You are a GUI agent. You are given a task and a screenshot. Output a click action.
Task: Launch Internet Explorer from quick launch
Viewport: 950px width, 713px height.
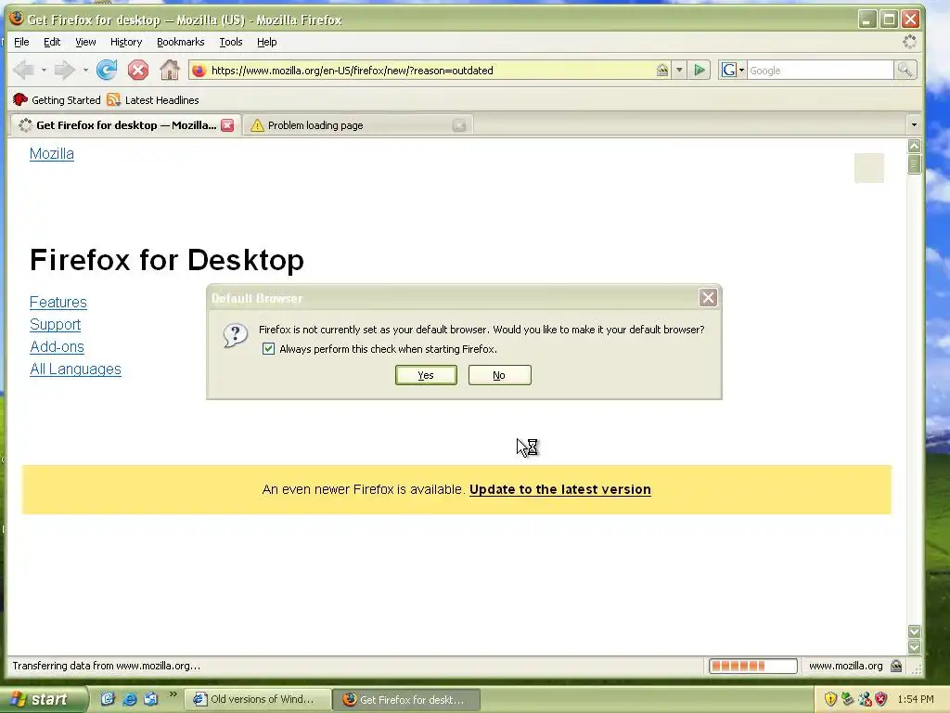[x=130, y=699]
